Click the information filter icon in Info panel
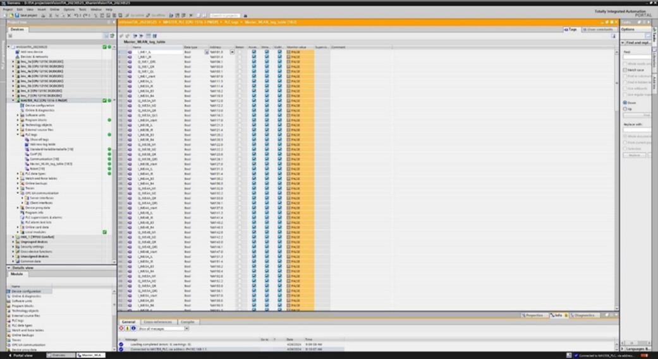This screenshot has width=658, height=359. (x=133, y=329)
